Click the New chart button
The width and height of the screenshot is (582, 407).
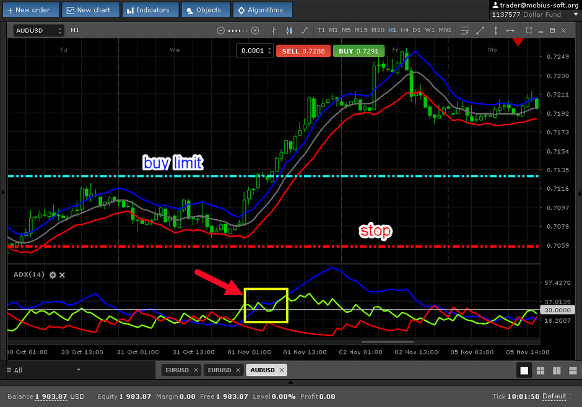[x=90, y=10]
